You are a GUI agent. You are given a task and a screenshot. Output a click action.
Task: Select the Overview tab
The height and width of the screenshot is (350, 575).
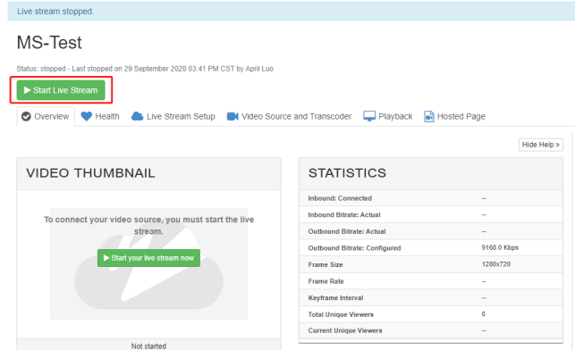[x=46, y=116]
